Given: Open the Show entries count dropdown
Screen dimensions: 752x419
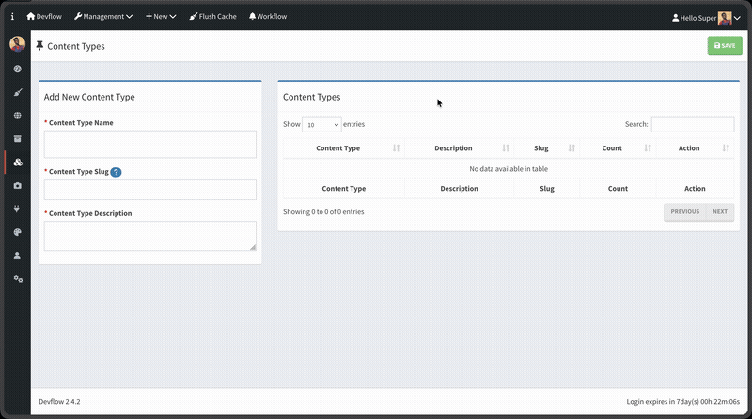Looking at the screenshot, I should click(321, 125).
